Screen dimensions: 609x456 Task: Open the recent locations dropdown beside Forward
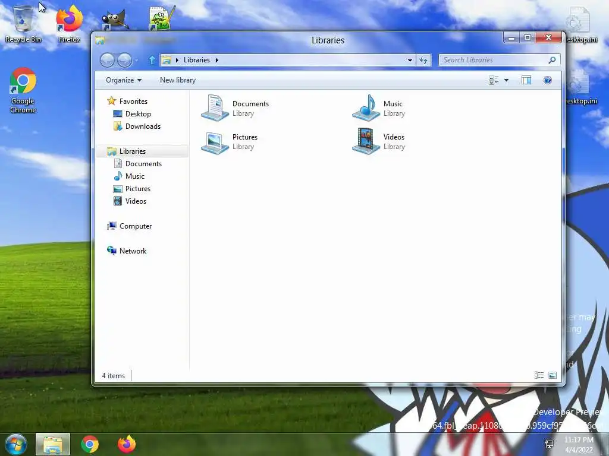(136, 61)
